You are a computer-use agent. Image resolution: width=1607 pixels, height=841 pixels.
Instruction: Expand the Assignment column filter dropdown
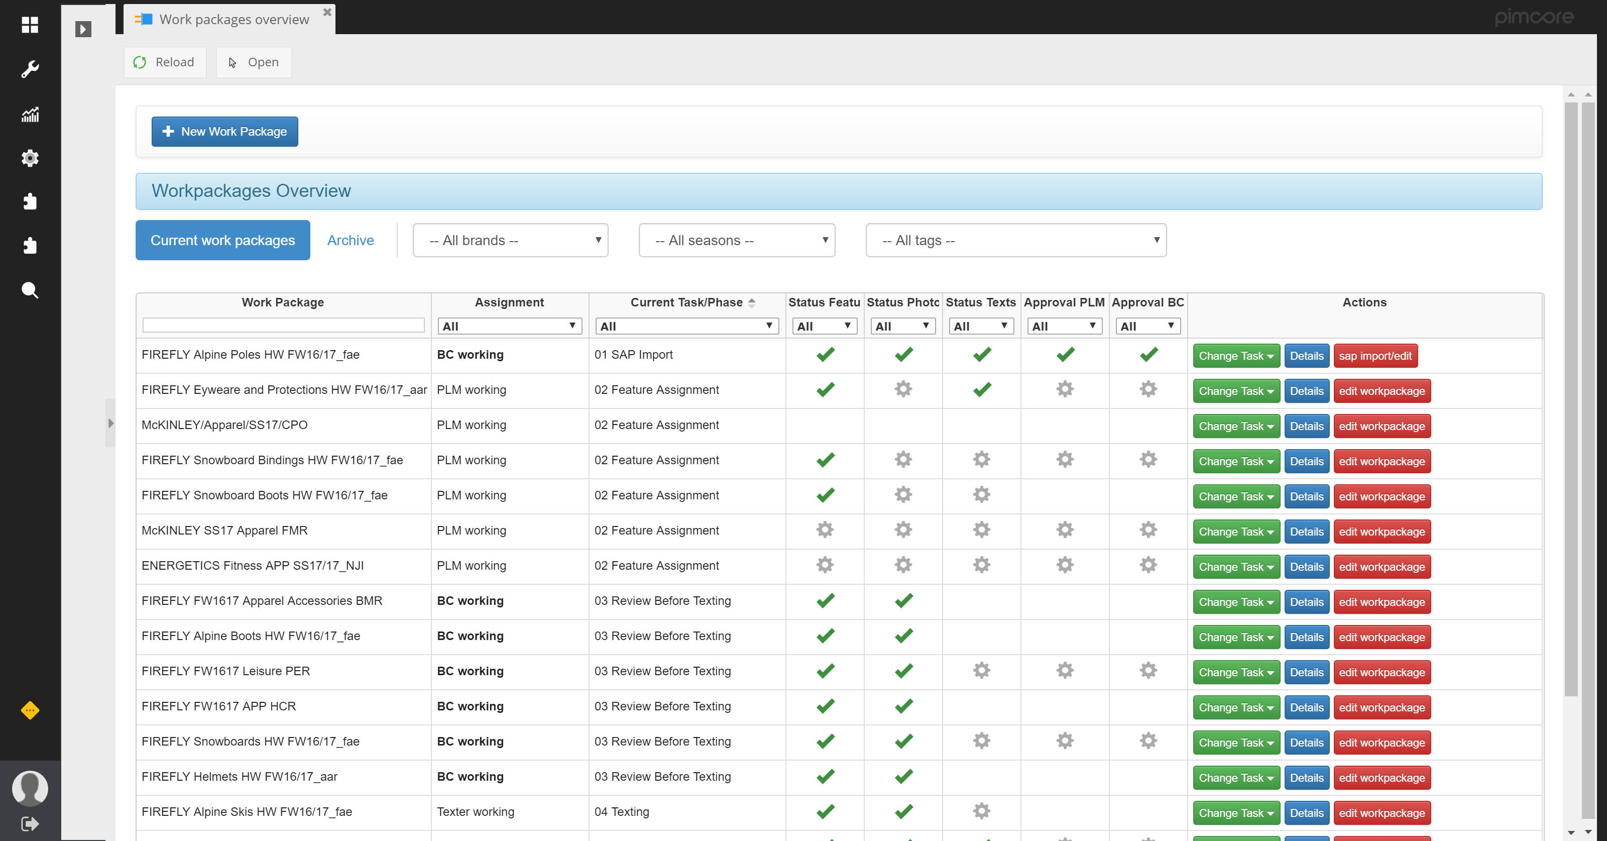[x=509, y=326]
